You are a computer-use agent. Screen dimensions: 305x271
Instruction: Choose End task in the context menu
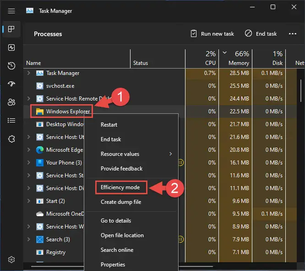tap(132, 139)
